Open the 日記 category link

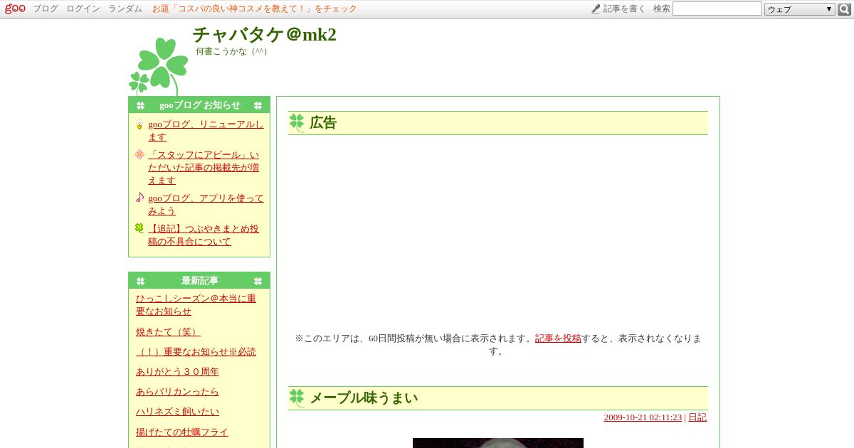point(697,417)
